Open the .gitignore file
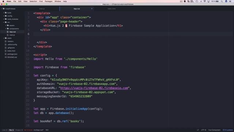Screen dimensions: 234x132 [x=11, y=48]
